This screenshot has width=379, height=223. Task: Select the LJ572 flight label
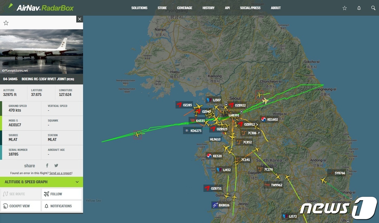pos(290,216)
